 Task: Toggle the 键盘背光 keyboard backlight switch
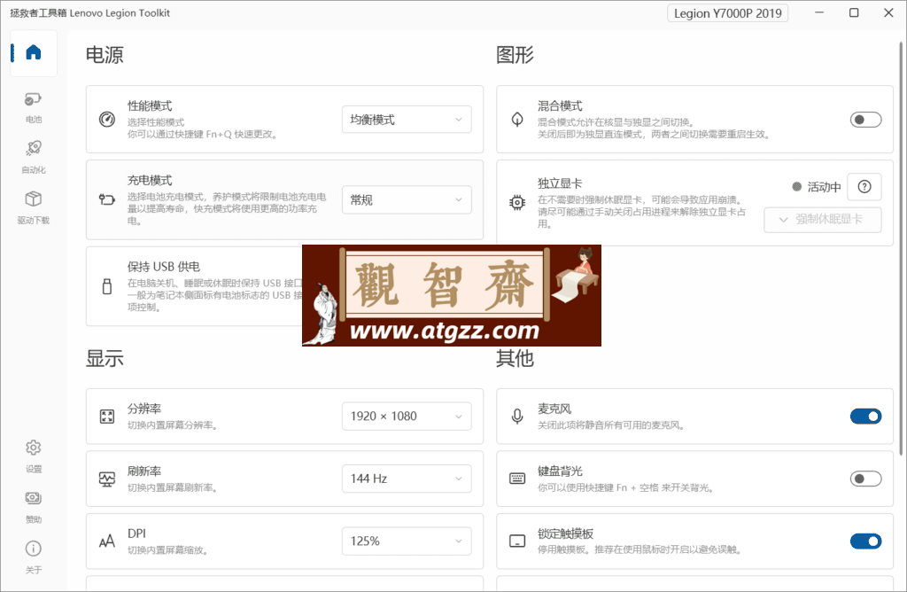pos(865,479)
